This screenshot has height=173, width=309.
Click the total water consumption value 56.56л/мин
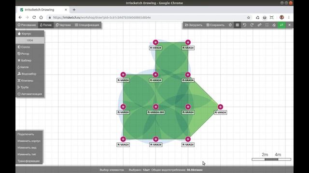[x=195, y=170]
